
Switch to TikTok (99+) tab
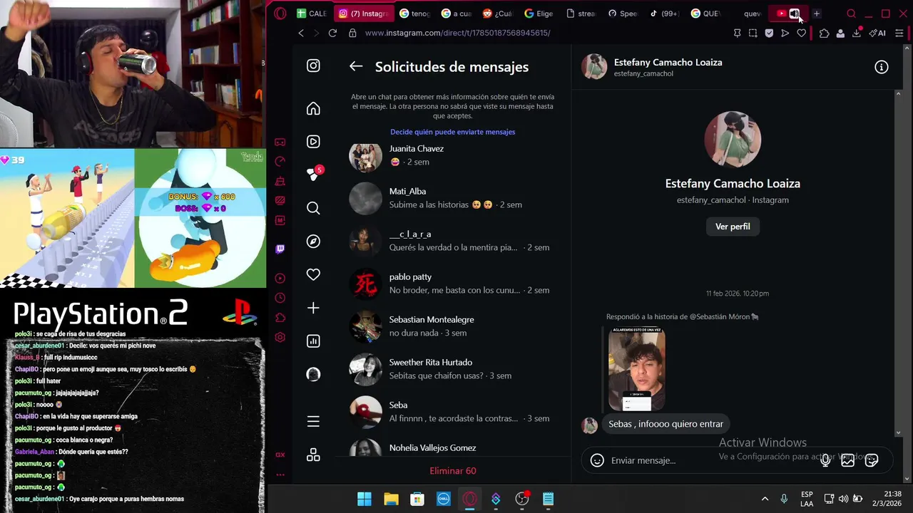tap(664, 14)
